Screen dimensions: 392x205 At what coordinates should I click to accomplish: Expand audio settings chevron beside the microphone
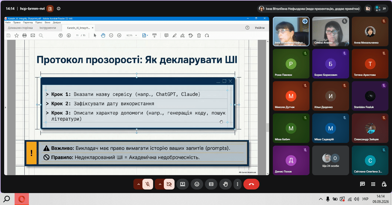coord(138,184)
